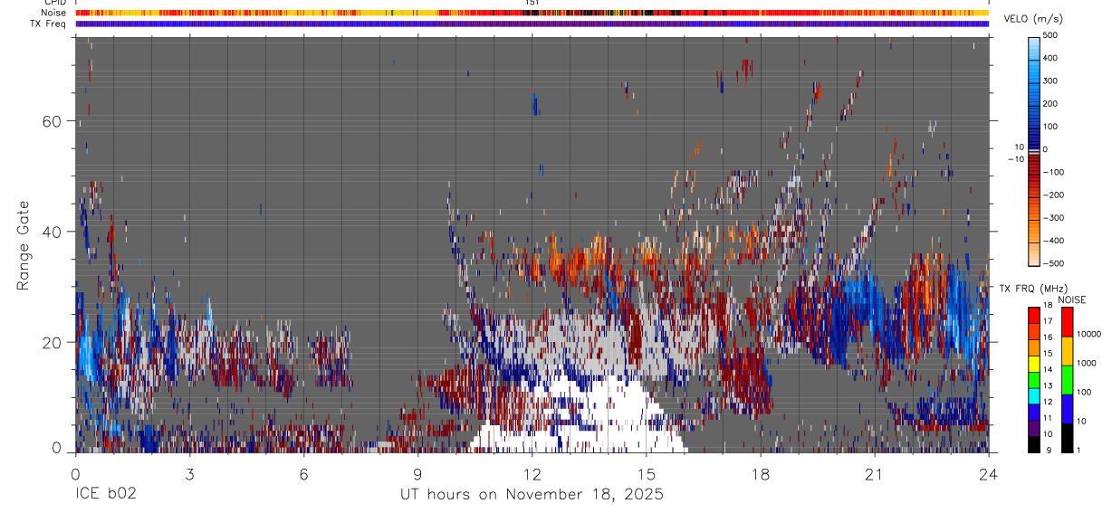Viewport: 1112px width, 513px height.
Task: Click the Noise row label at top left
Action: (x=53, y=13)
